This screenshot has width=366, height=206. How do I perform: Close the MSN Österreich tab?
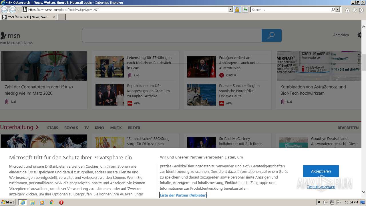coord(53,17)
